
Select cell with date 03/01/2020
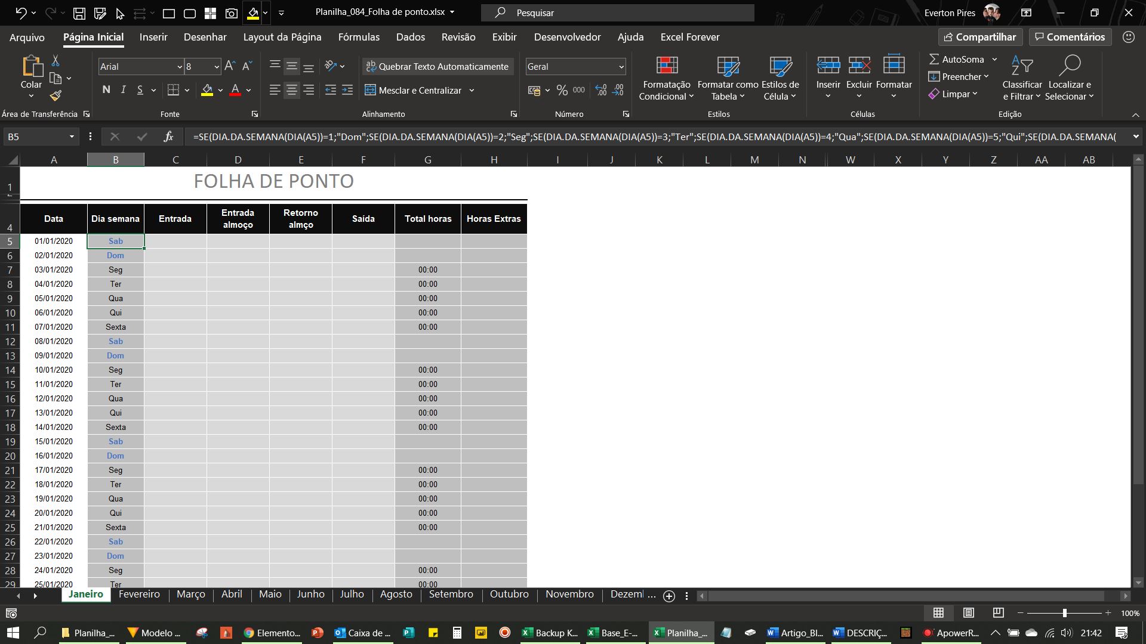pyautogui.click(x=54, y=270)
